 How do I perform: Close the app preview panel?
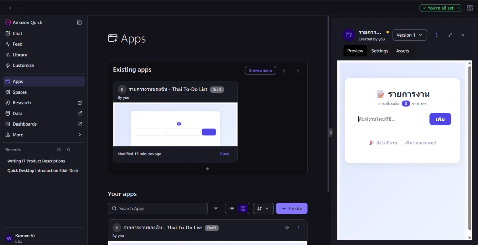coord(463,35)
